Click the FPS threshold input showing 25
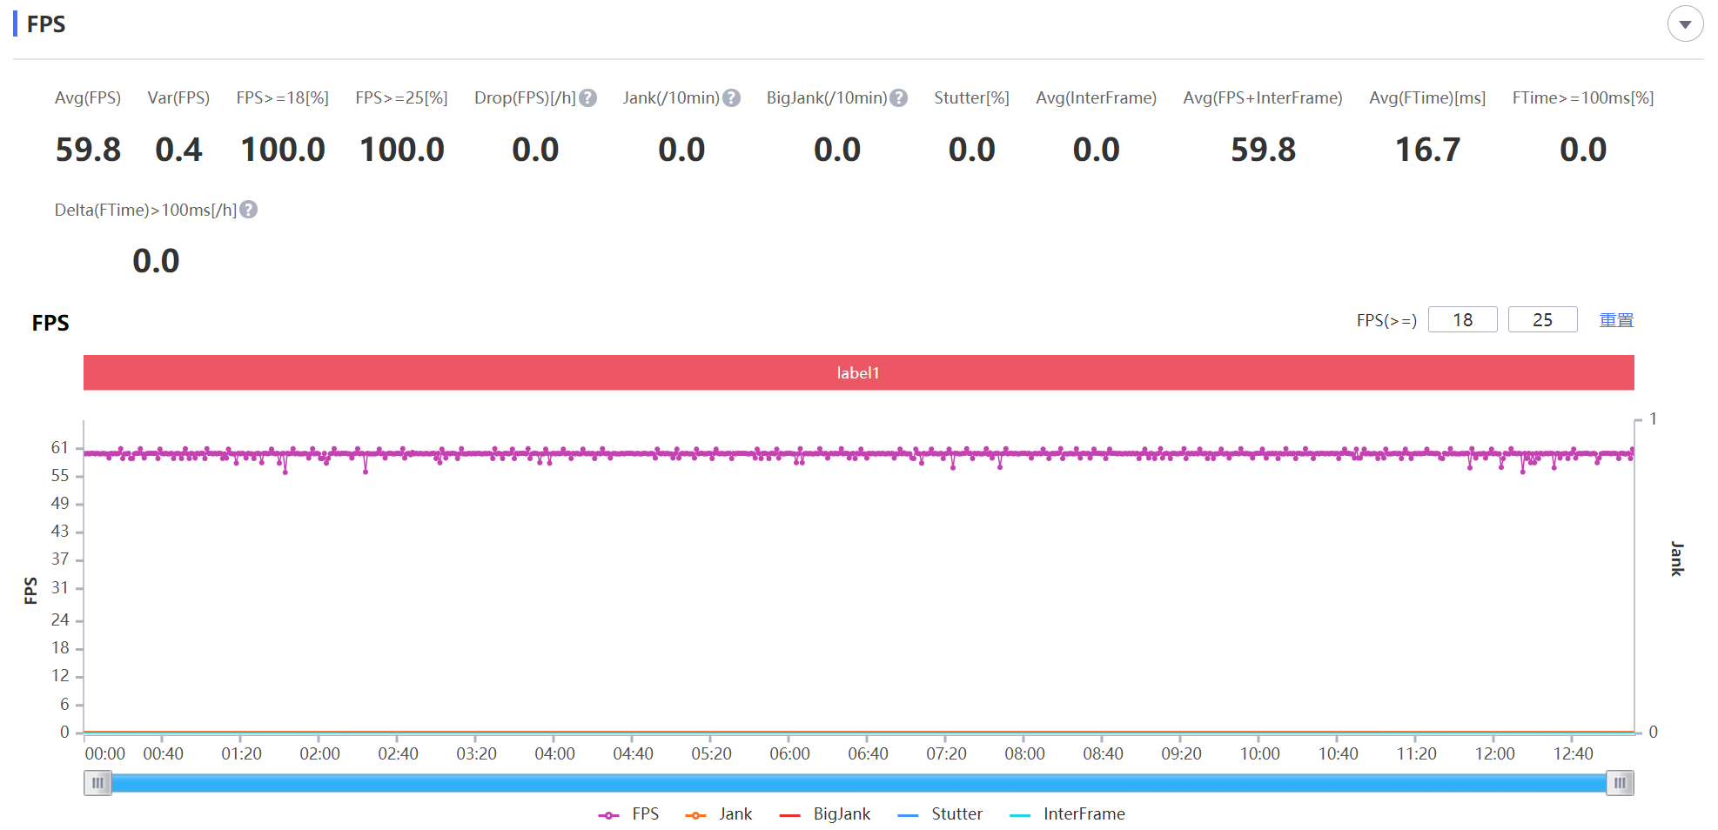Viewport: 1718px width, 830px height. tap(1543, 320)
